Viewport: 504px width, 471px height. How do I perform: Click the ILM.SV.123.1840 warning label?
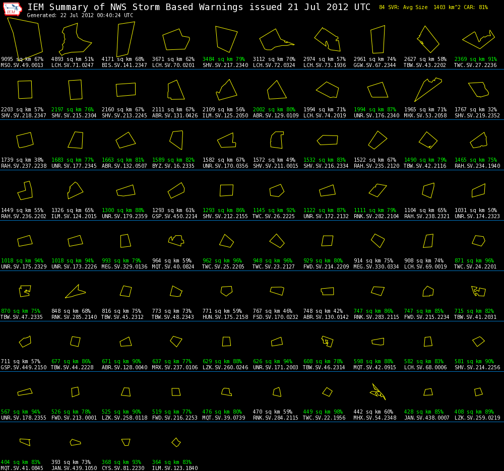click(x=174, y=468)
